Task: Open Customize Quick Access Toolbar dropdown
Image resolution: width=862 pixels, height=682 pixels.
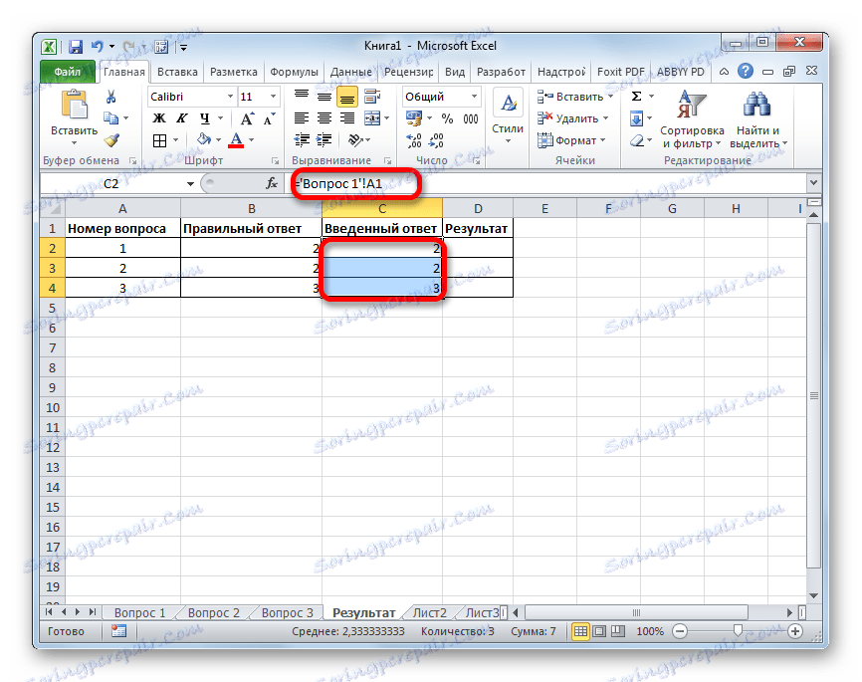Action: click(x=183, y=48)
